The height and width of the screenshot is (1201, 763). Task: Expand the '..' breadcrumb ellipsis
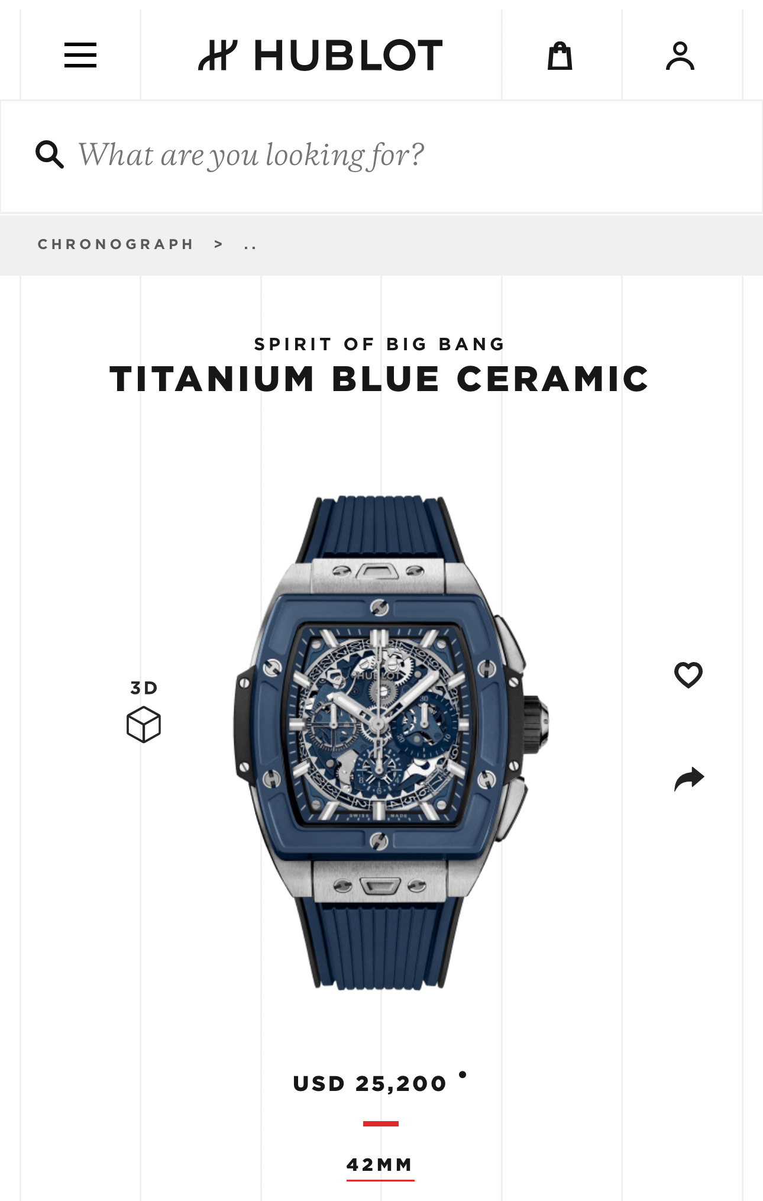[250, 245]
